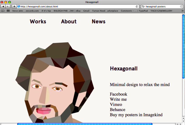185x125 pixels.
Task: Go to the News page
Action: [99, 21]
